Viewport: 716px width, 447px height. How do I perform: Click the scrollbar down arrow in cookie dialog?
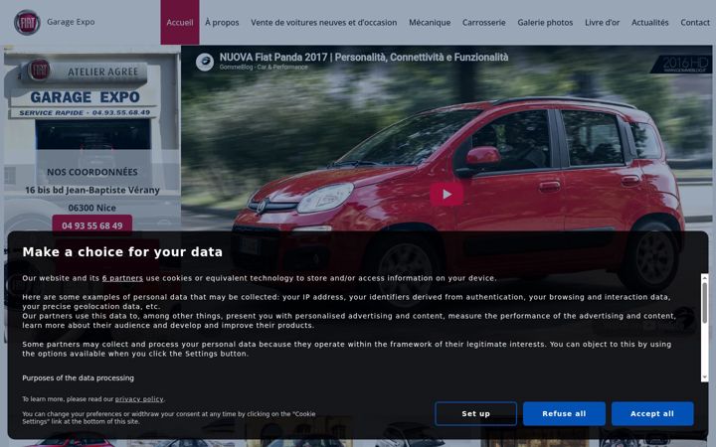pos(705,377)
